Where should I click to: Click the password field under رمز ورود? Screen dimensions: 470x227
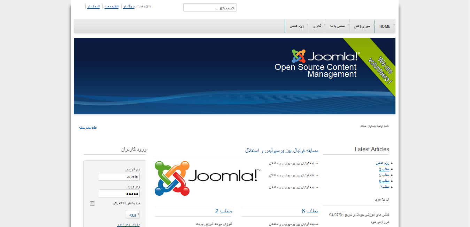point(119,194)
